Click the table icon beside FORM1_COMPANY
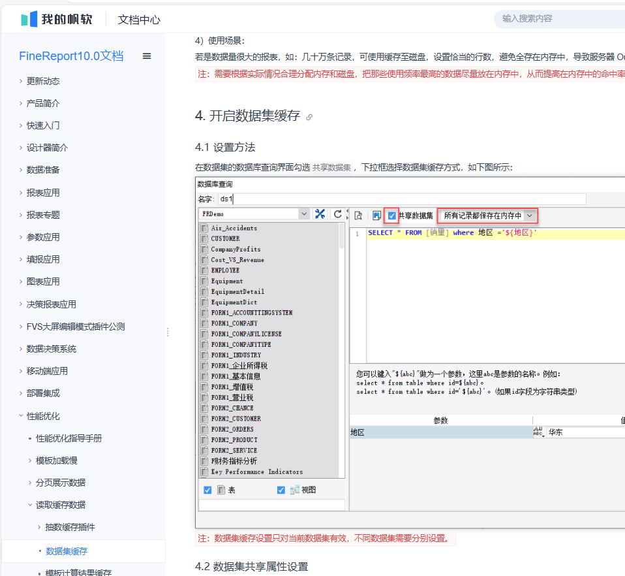This screenshot has width=625, height=576. (204, 323)
